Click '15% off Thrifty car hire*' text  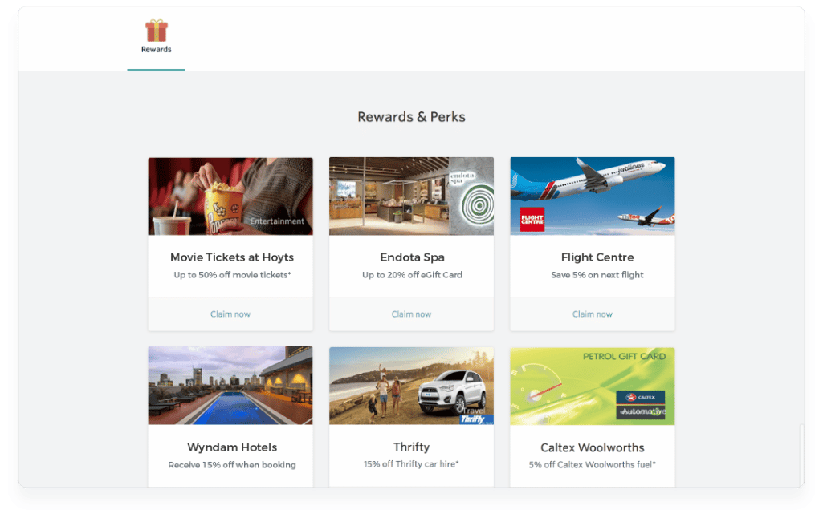click(x=411, y=464)
